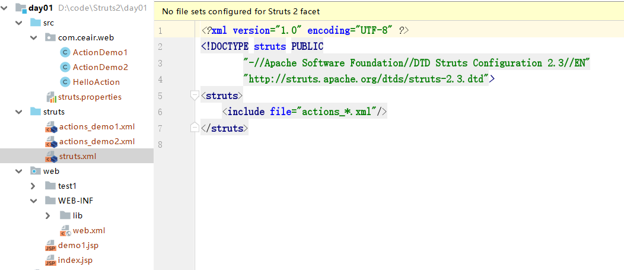Click the lib folder icon
The image size is (624, 270).
click(x=65, y=215)
